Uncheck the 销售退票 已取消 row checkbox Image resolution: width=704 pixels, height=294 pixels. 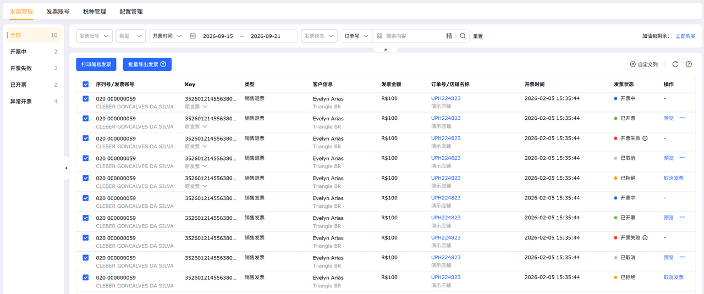point(85,158)
